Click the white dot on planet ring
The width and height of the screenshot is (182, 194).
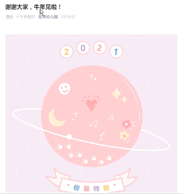(69, 137)
